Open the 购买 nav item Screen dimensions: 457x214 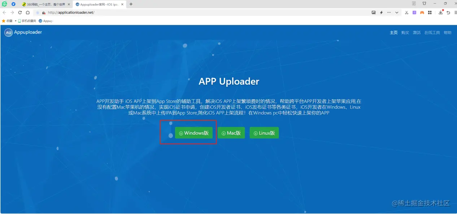coord(405,32)
